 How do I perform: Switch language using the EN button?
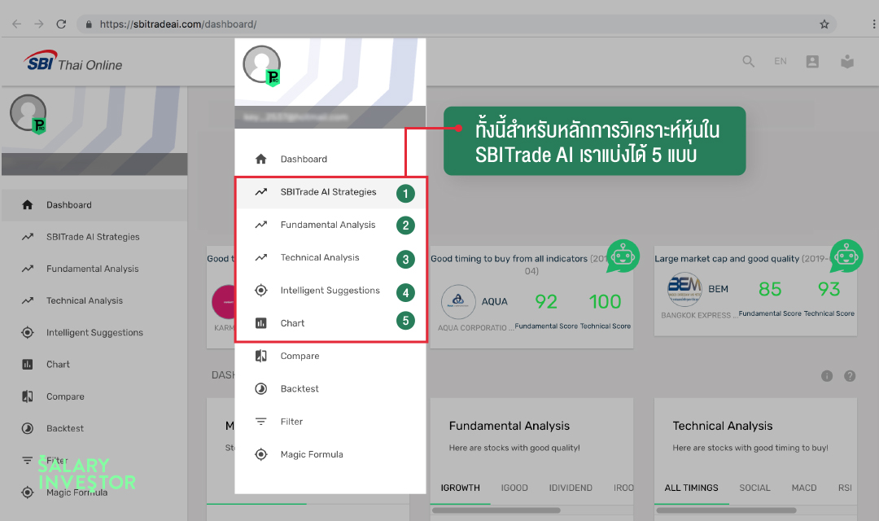781,62
